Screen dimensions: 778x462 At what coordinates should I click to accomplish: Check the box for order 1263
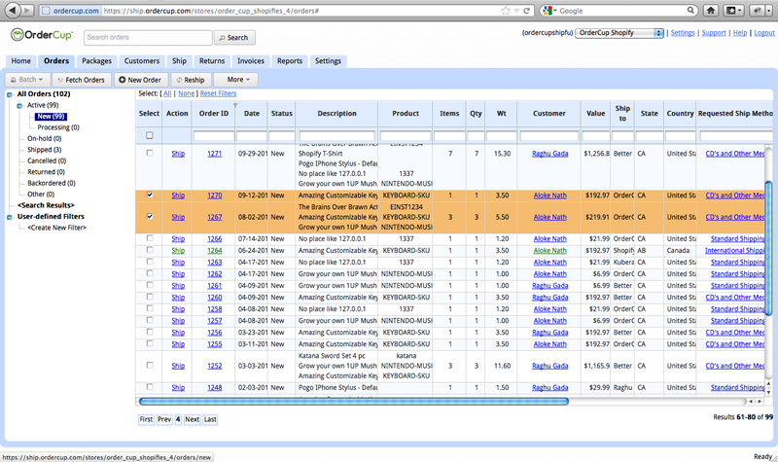150,262
